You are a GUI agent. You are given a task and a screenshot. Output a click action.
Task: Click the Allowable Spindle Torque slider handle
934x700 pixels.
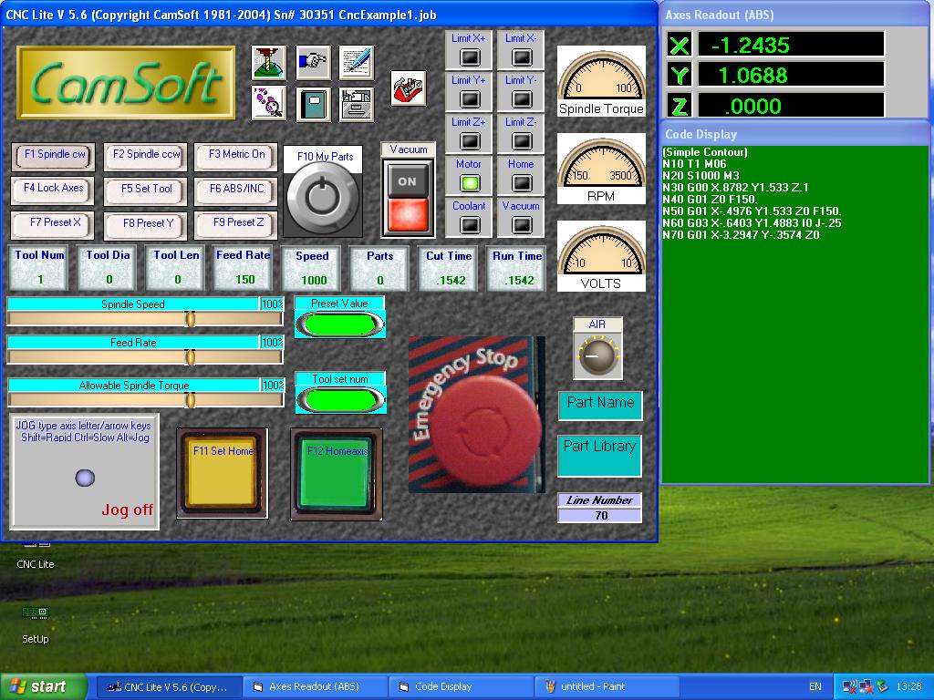click(x=190, y=400)
